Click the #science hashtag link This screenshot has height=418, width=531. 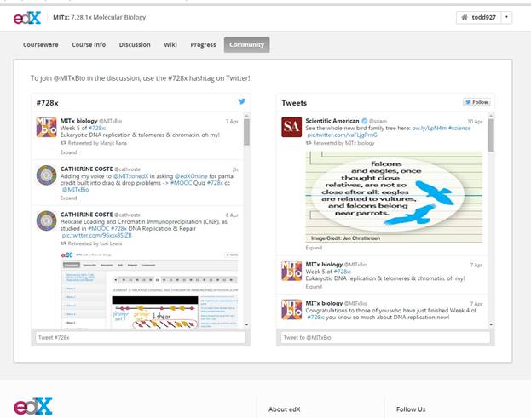(459, 128)
